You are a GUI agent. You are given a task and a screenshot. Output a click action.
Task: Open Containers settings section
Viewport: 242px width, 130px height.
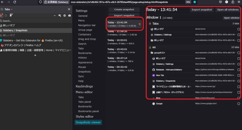click(x=85, y=34)
